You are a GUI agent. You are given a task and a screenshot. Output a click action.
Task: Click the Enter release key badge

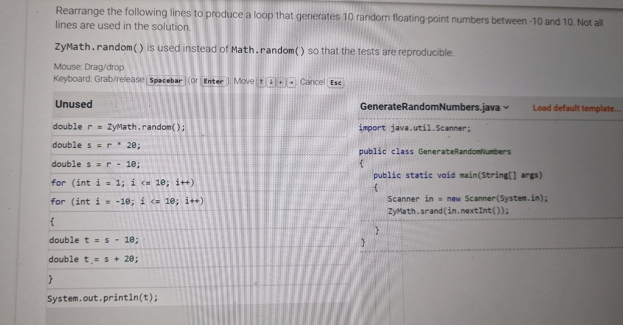pos(213,82)
